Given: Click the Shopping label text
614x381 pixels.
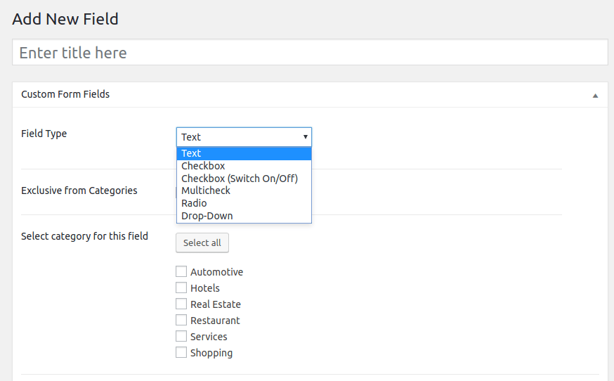Looking at the screenshot, I should (x=211, y=353).
